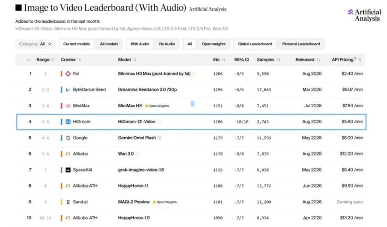The image size is (387, 227).
Task: Click Elo value 1186 for HiDream
Action: (x=218, y=122)
